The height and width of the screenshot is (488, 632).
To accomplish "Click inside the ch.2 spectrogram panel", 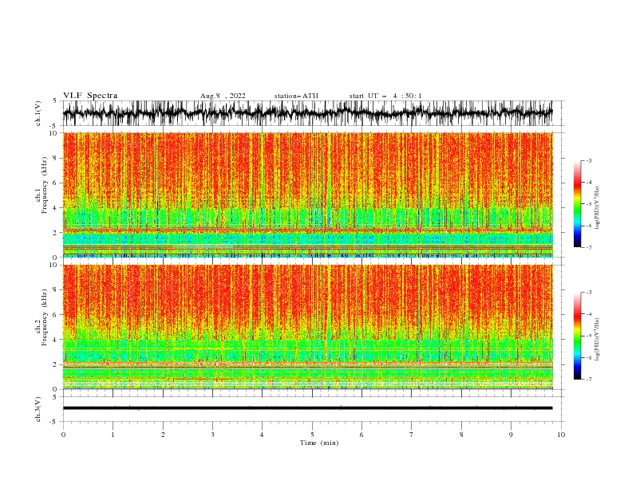I will [x=307, y=327].
